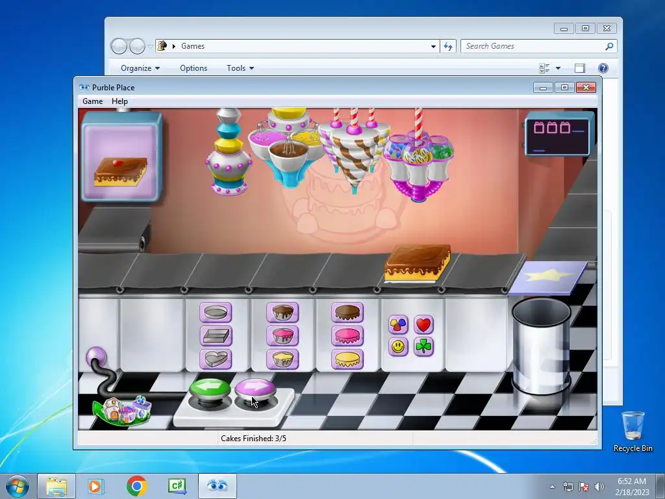Image resolution: width=665 pixels, height=499 pixels.
Task: Expand the address bar history dropdown
Action: tap(433, 46)
